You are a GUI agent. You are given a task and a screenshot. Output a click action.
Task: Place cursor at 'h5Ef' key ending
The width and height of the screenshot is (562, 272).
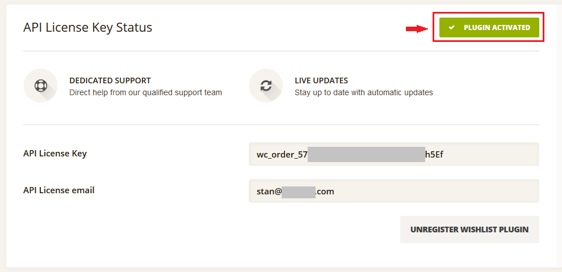point(434,155)
